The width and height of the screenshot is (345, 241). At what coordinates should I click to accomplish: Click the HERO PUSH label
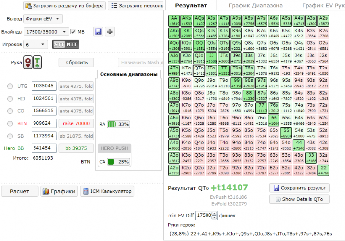tap(114, 148)
